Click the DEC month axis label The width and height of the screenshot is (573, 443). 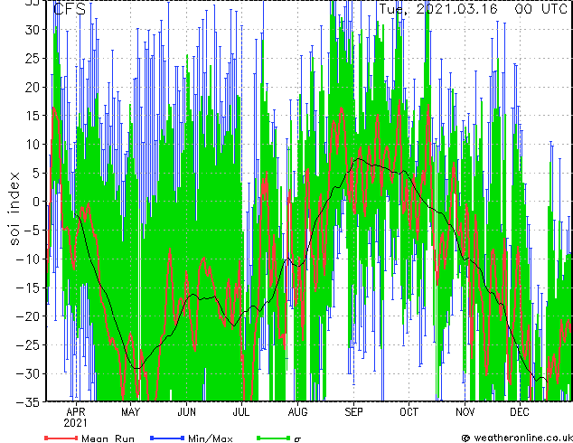pos(520,412)
